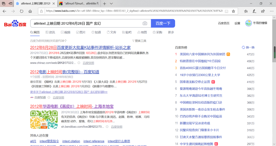Click related search all月
Screen dimensions: 276x146
click(33, 141)
